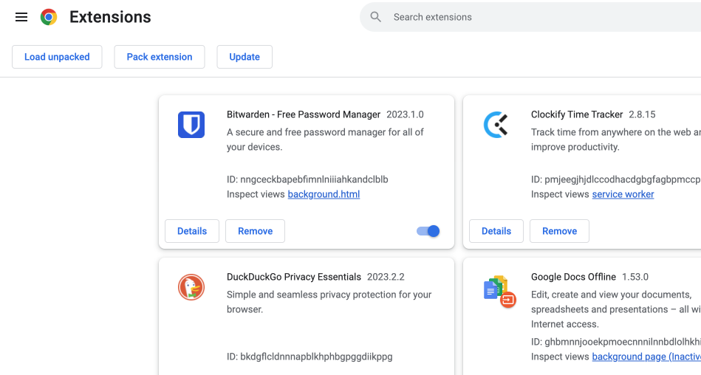Click the Clockify extension ID text

(x=616, y=179)
